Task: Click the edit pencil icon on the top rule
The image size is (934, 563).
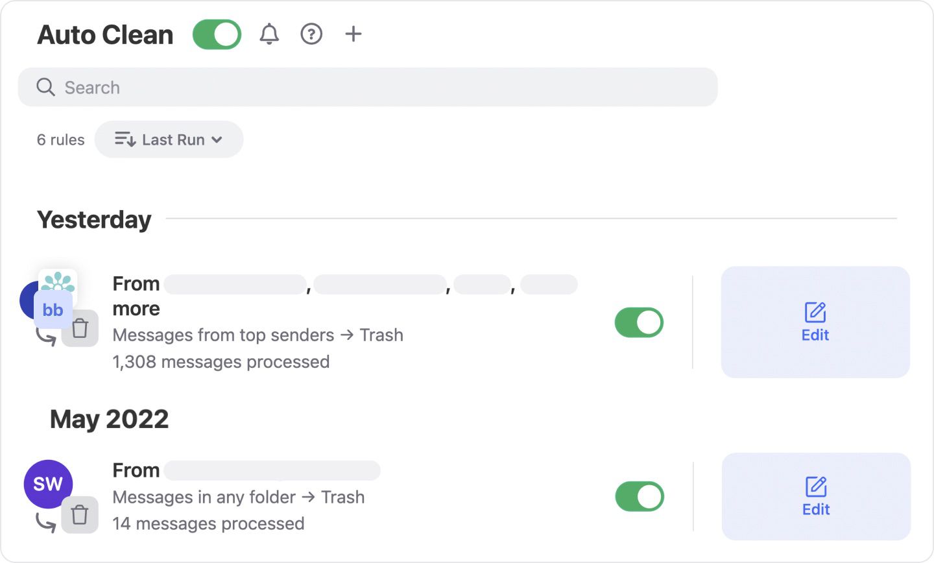Action: coord(815,313)
